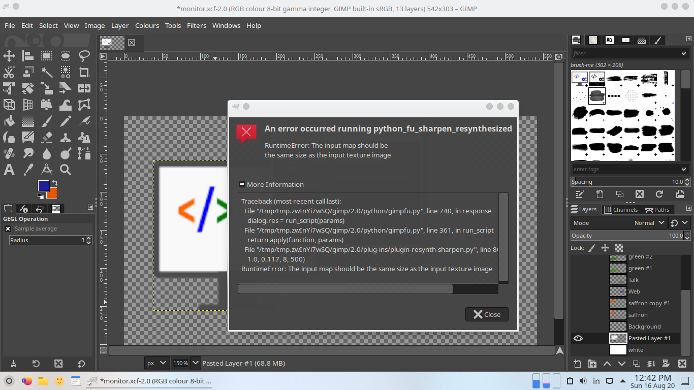The height and width of the screenshot is (390, 694).
Task: Create a new layer in Layers panel
Action: pos(577,364)
